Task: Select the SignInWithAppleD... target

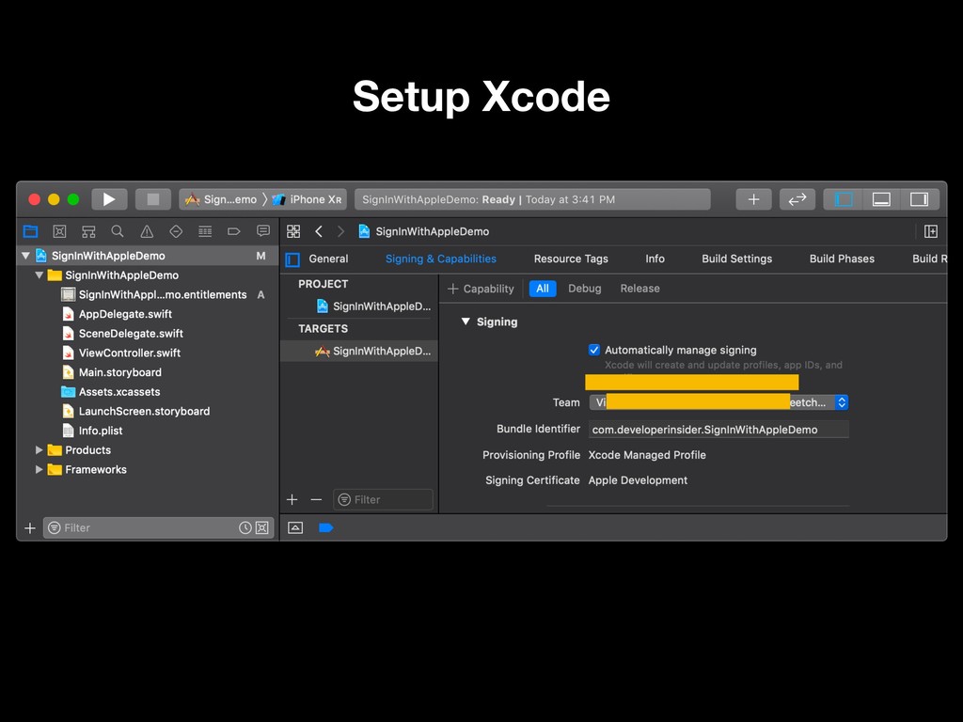Action: tap(359, 352)
